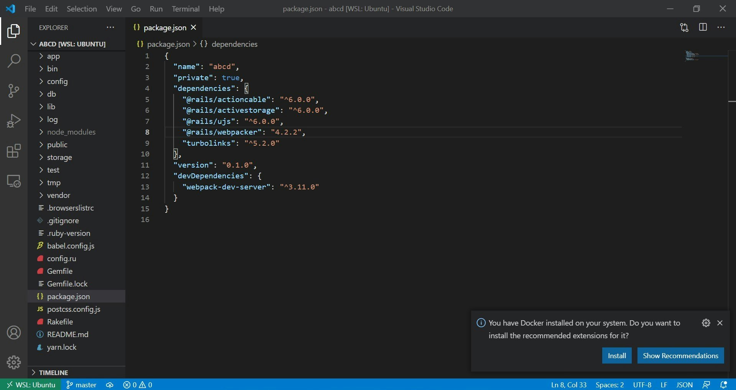Open Gemfile.lock in Explorer
The height and width of the screenshot is (390, 736).
[77, 284]
